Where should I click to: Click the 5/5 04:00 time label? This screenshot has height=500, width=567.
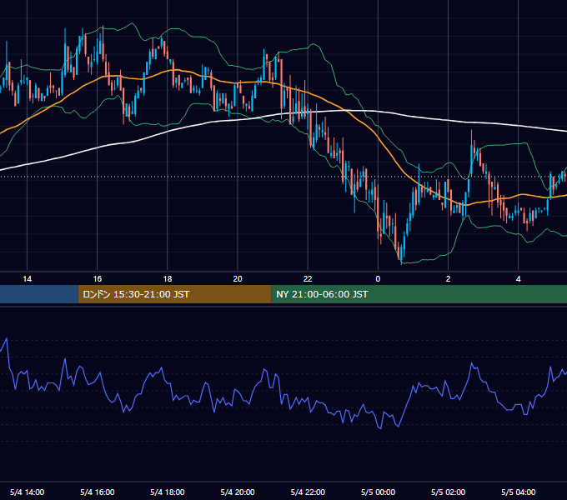pos(518,492)
